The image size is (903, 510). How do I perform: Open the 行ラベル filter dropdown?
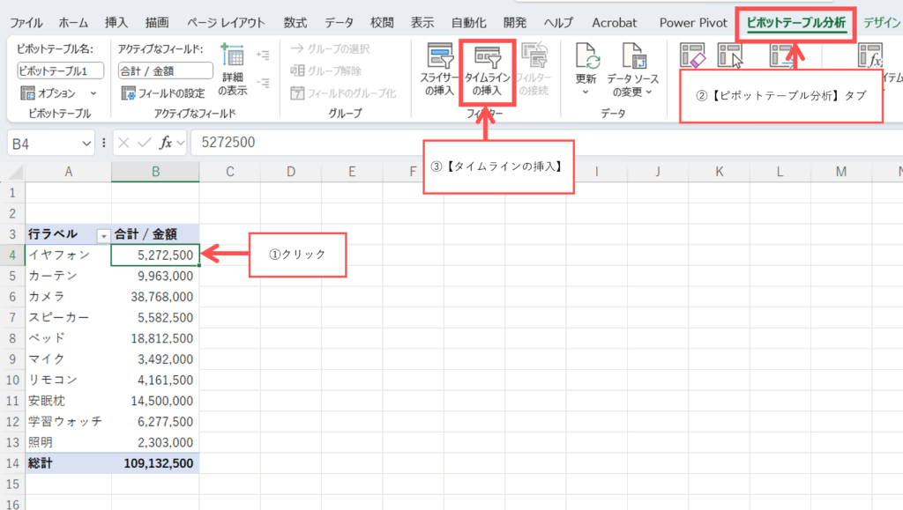104,235
